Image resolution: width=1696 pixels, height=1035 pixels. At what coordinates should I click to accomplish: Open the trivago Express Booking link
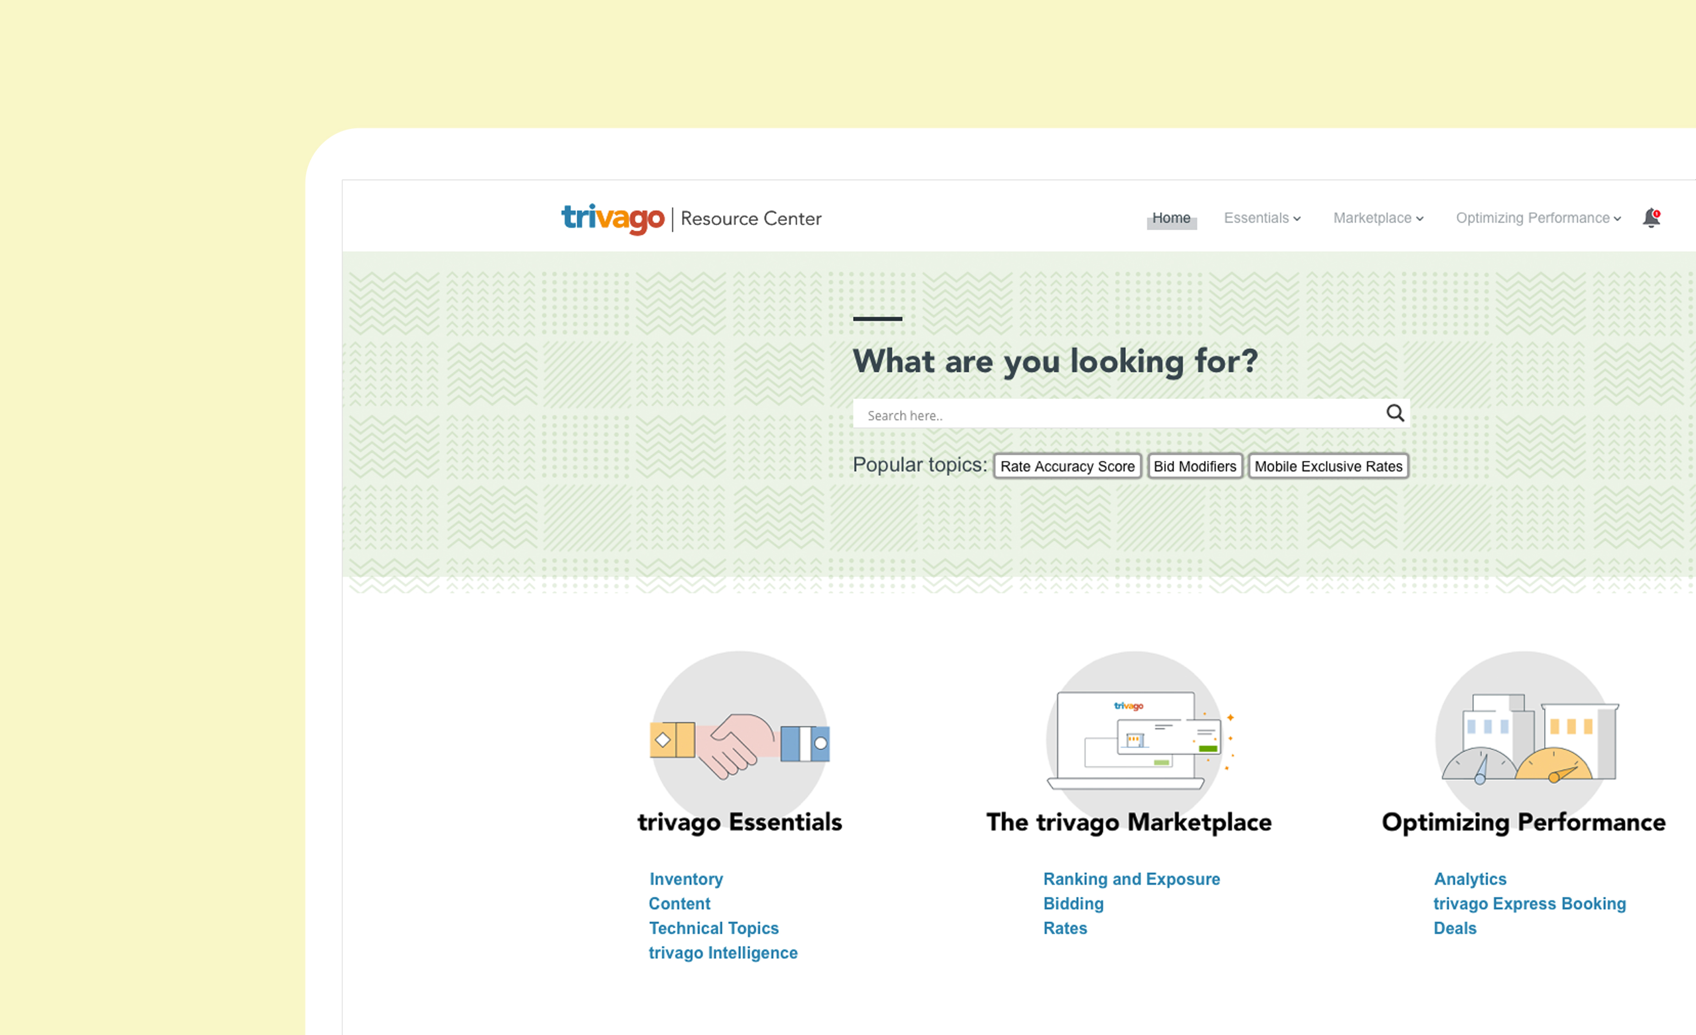[x=1530, y=903]
